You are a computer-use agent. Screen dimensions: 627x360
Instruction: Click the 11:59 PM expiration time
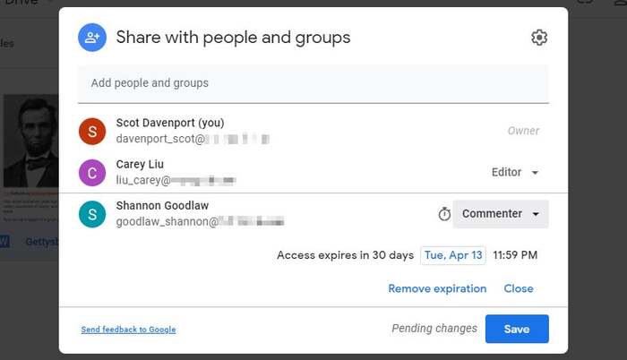pyautogui.click(x=515, y=255)
